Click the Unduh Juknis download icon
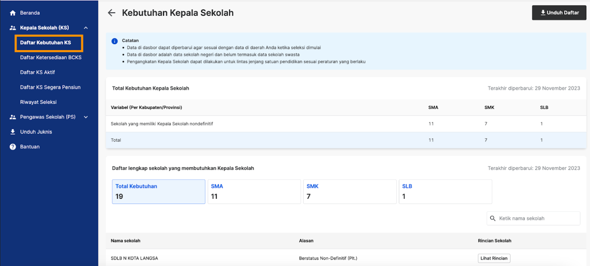This screenshot has width=590, height=266. (x=13, y=132)
